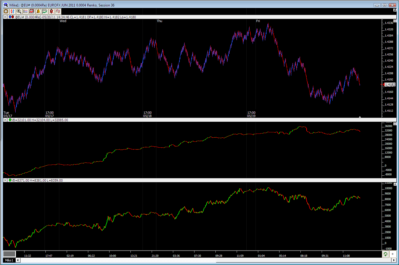
Task: Click the gray box left of the time axis
Action: (9, 254)
